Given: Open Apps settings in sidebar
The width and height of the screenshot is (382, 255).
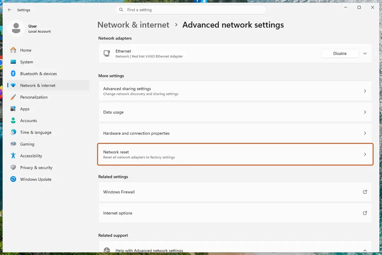Looking at the screenshot, I should pyautogui.click(x=48, y=109).
